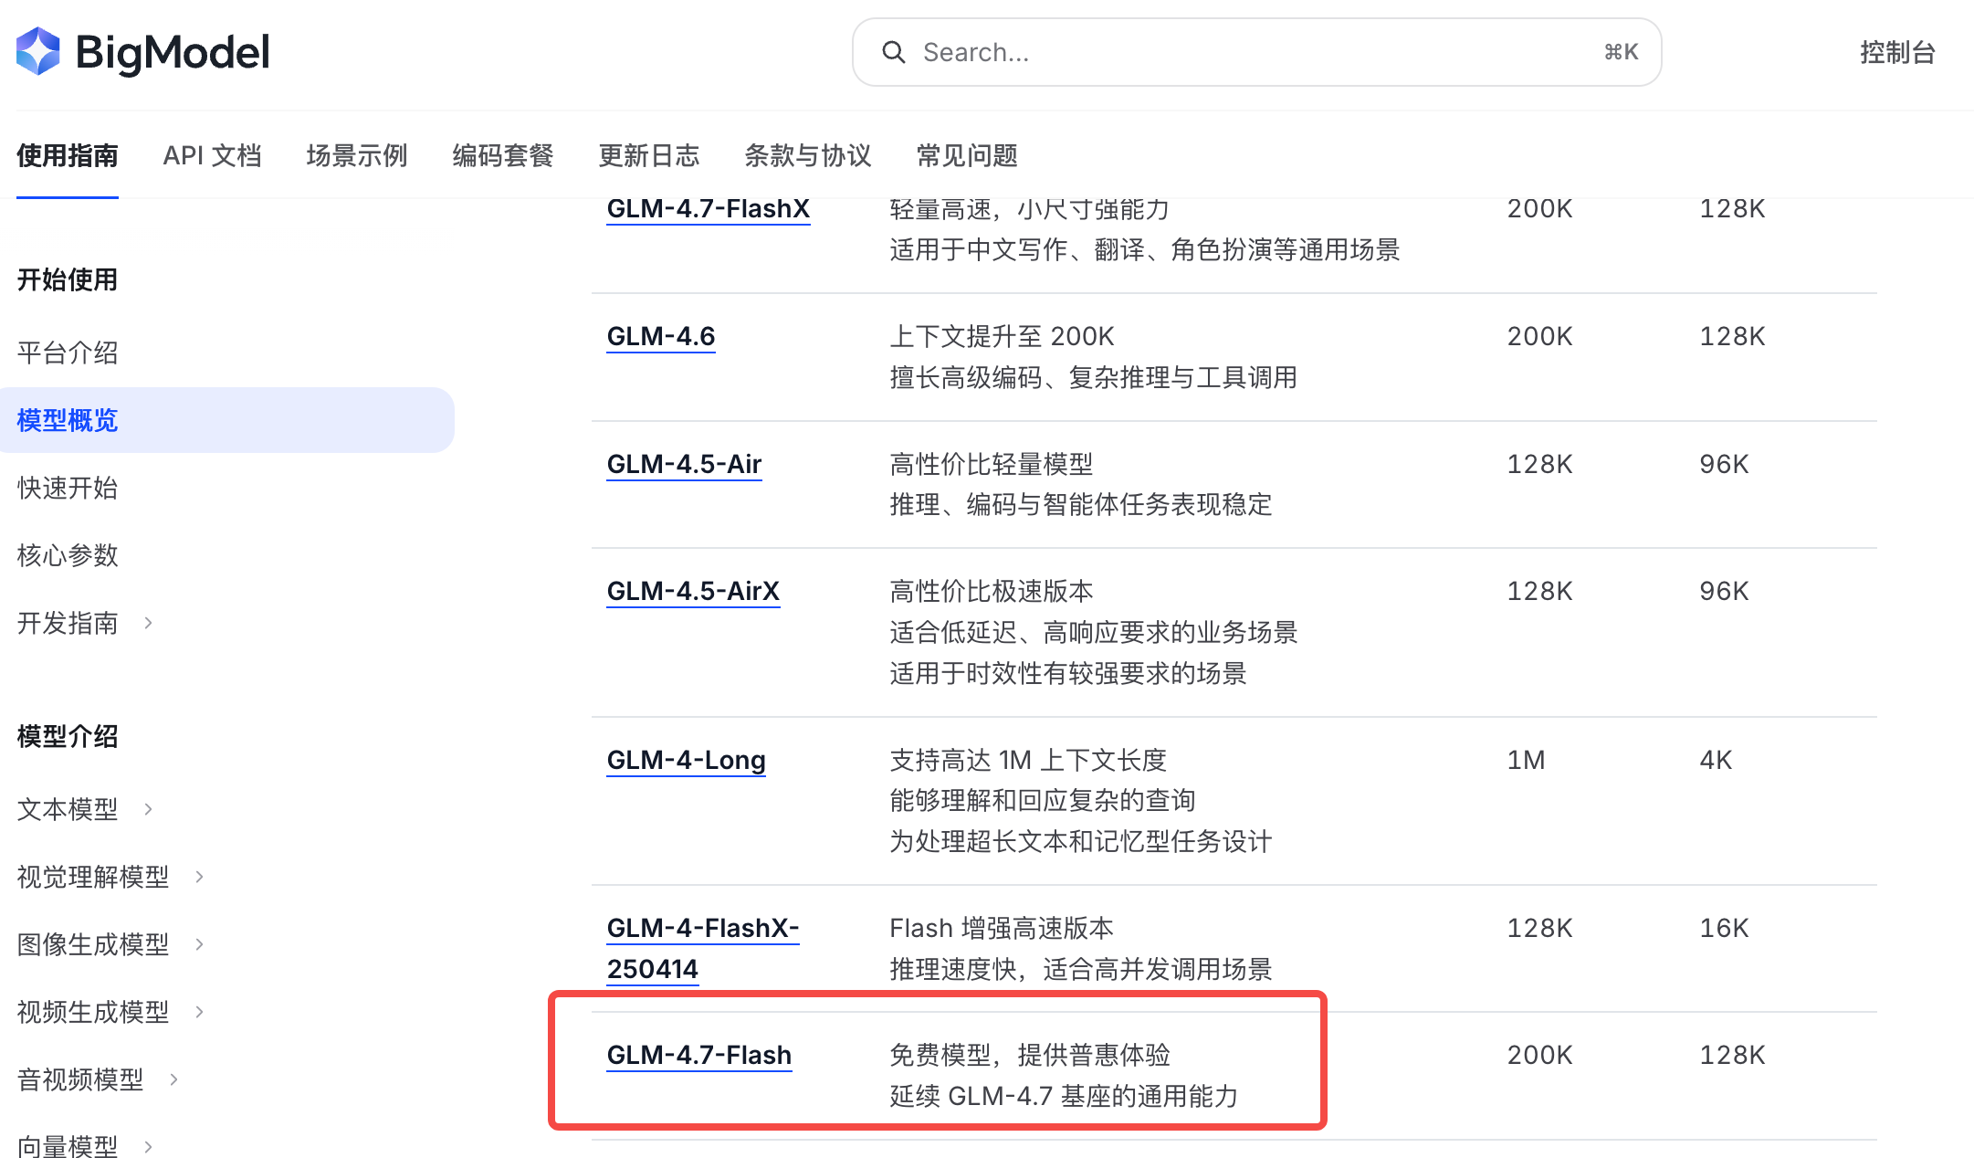The image size is (1974, 1158).
Task: Click the text 上下文提升至 200K
Action: coord(1003,336)
